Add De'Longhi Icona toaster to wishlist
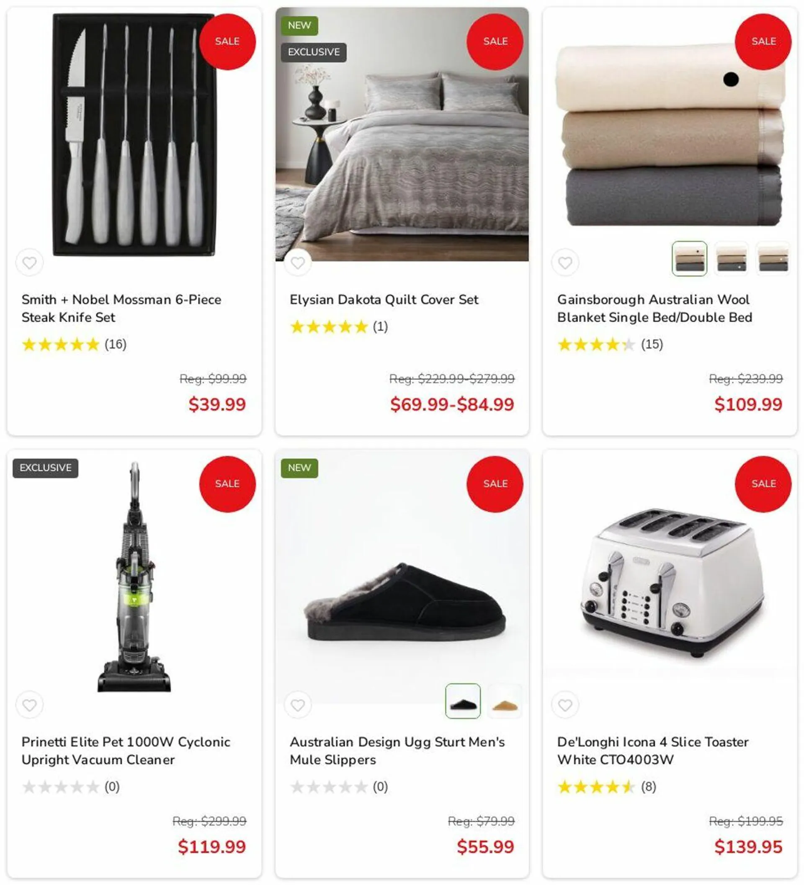 [x=565, y=705]
